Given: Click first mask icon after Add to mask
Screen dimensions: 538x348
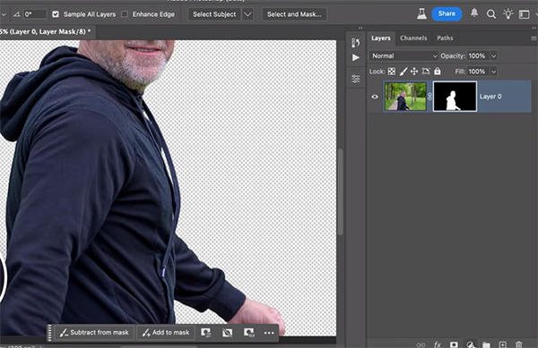Looking at the screenshot, I should click(206, 333).
